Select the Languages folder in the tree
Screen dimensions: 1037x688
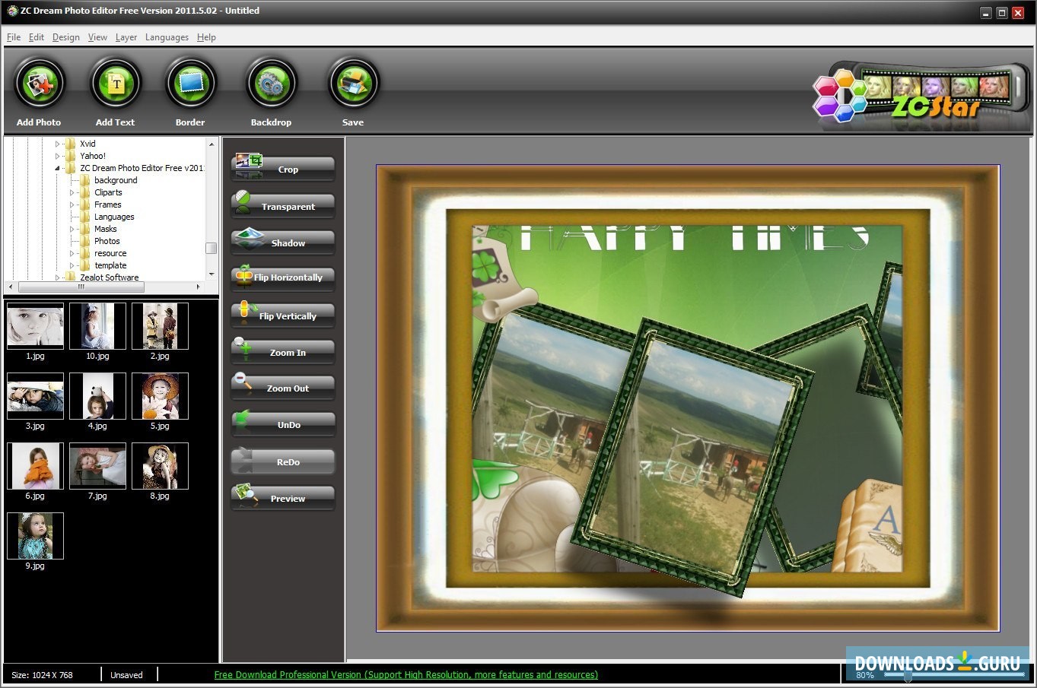point(114,217)
